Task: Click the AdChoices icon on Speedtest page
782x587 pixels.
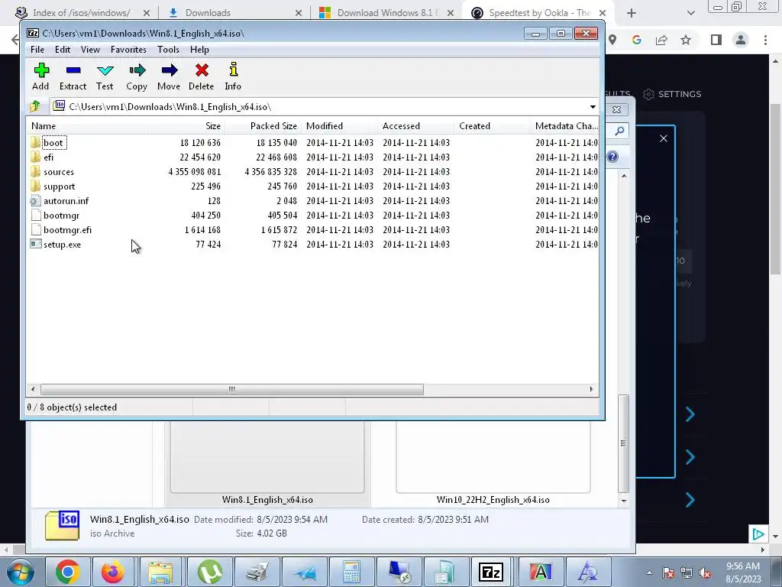Action: (x=758, y=534)
